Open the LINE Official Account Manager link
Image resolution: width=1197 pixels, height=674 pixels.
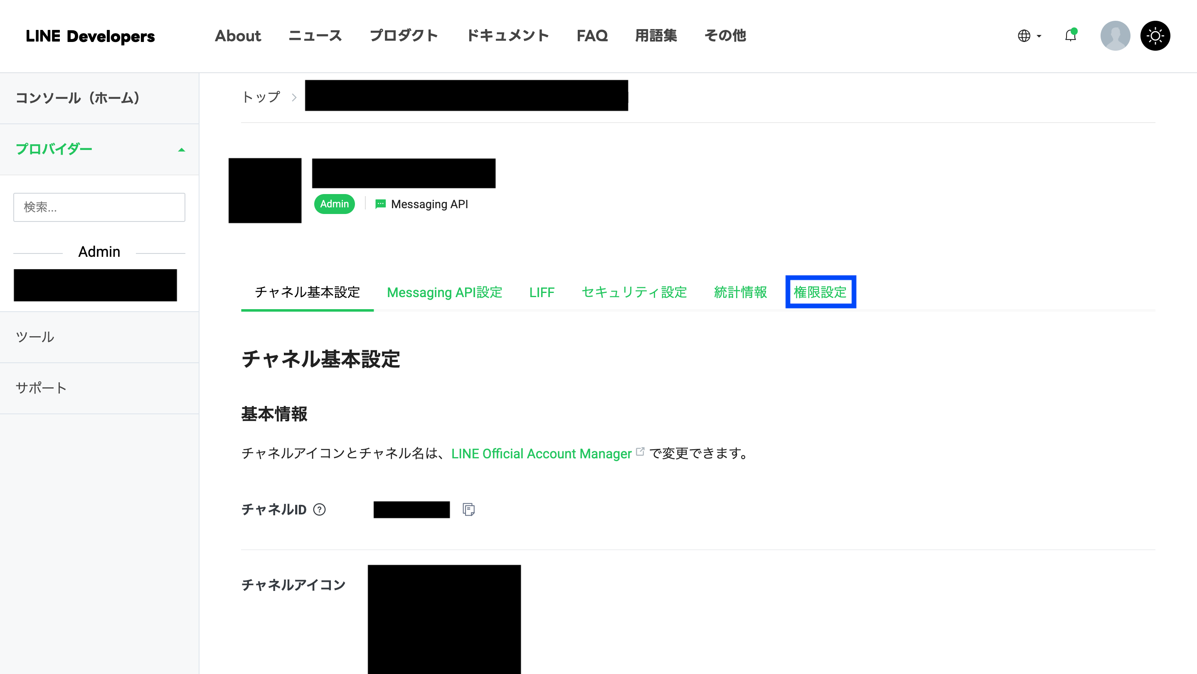541,453
